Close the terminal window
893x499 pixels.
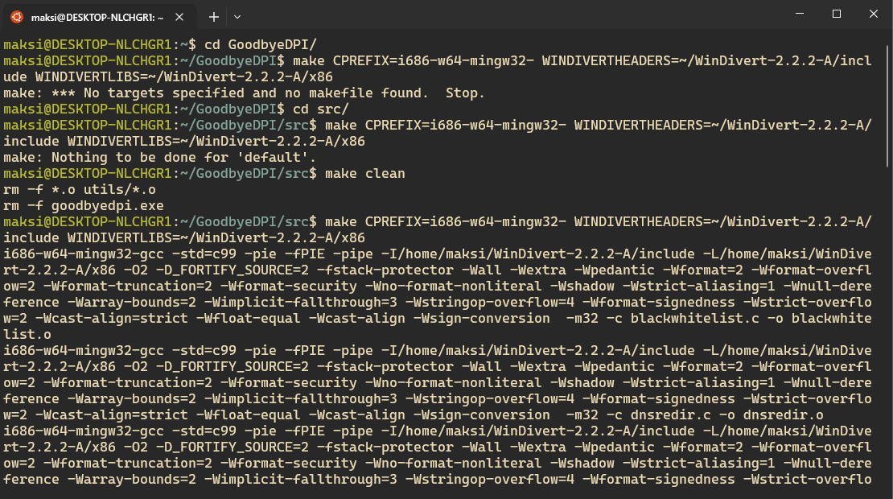coord(874,14)
